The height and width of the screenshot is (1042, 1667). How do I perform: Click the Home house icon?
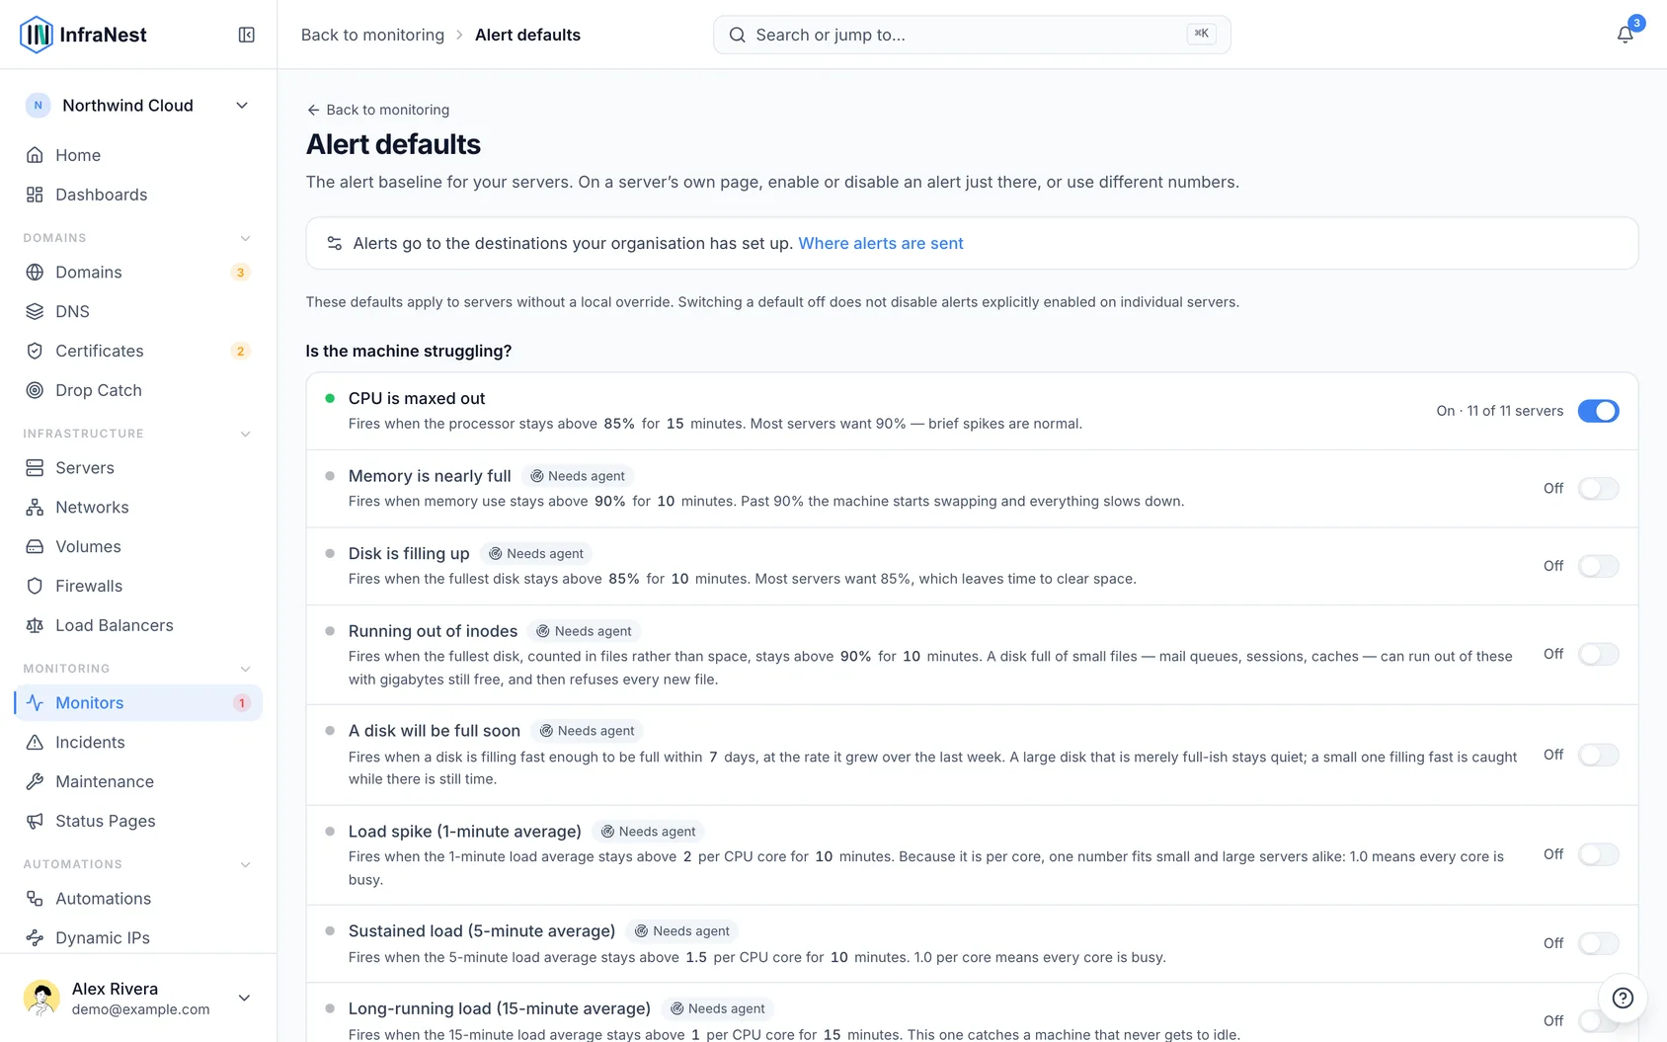coord(35,155)
